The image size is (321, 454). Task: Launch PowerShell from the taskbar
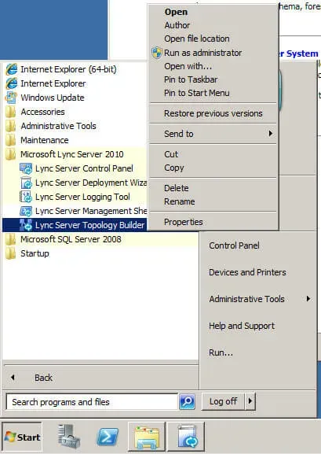pos(108,437)
